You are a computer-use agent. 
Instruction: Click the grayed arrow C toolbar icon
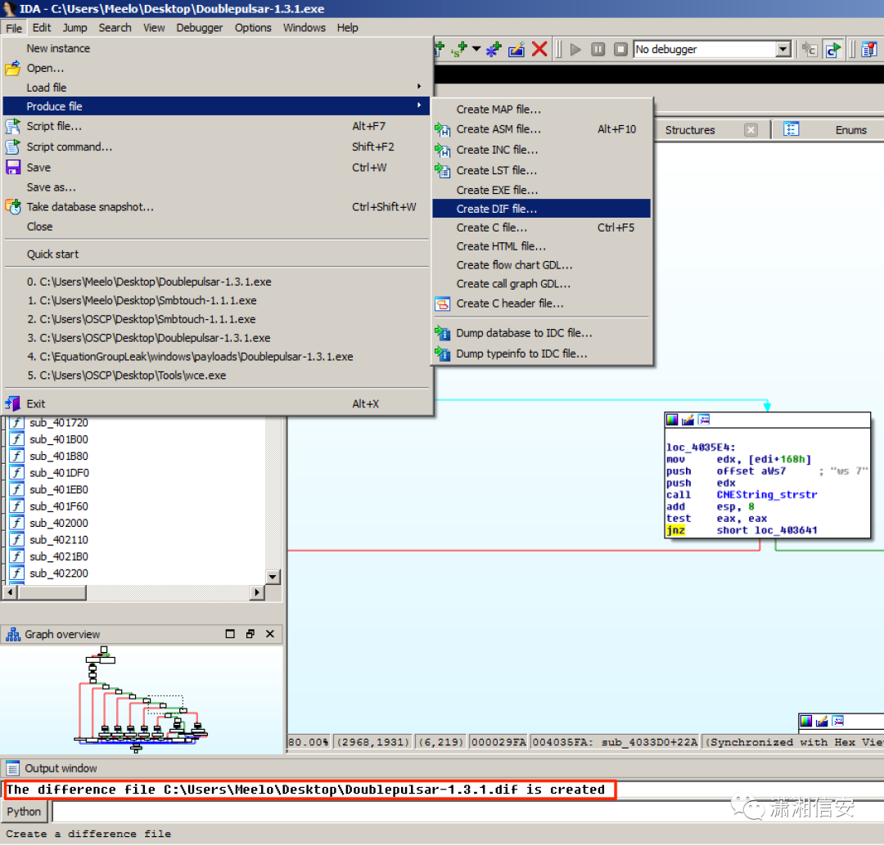810,50
